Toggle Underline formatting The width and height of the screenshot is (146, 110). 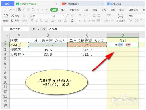coord(41,20)
